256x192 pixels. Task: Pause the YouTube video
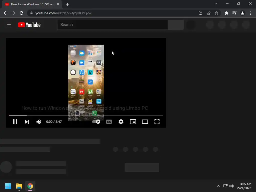[x=15, y=122]
